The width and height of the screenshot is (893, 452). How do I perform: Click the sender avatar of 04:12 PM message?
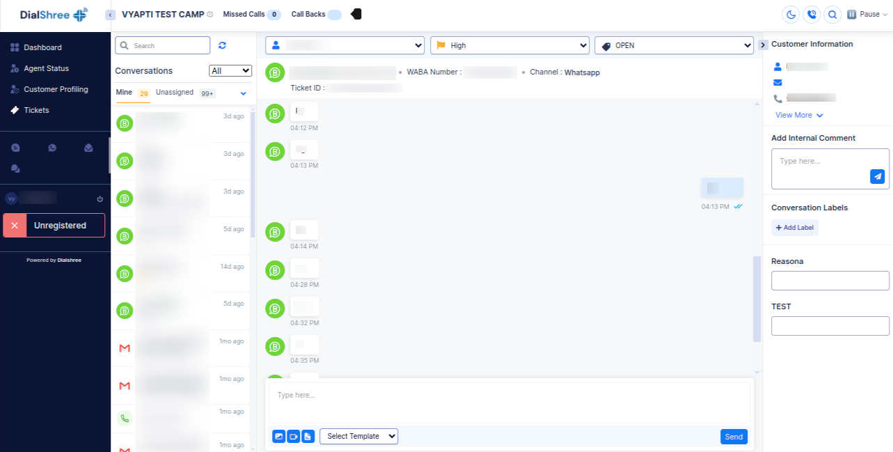[x=275, y=114]
